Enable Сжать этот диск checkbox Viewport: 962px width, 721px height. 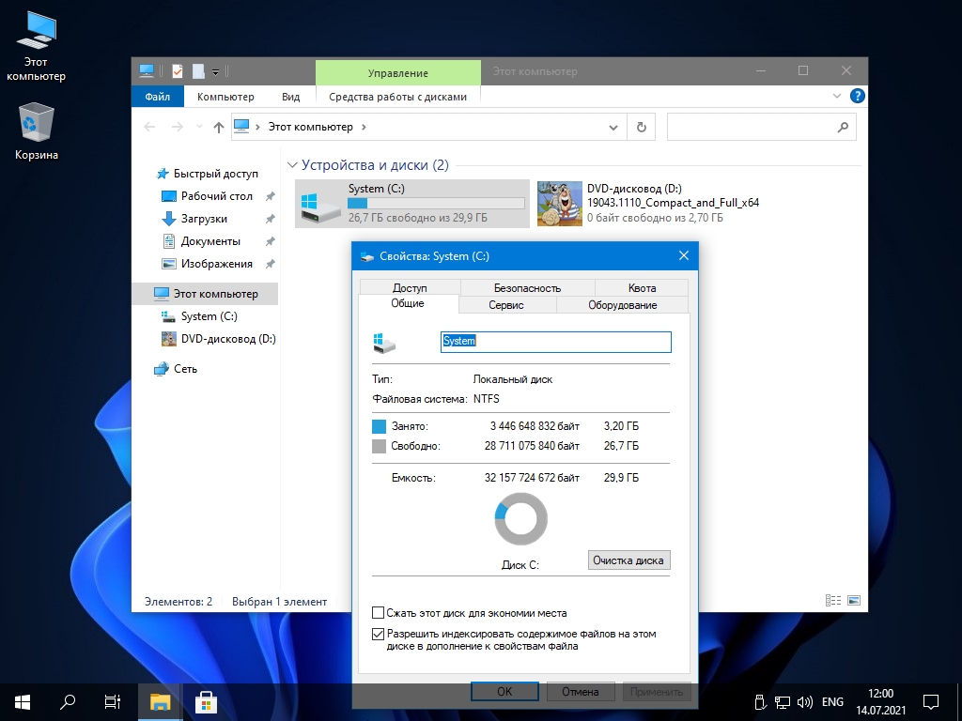[x=380, y=613]
